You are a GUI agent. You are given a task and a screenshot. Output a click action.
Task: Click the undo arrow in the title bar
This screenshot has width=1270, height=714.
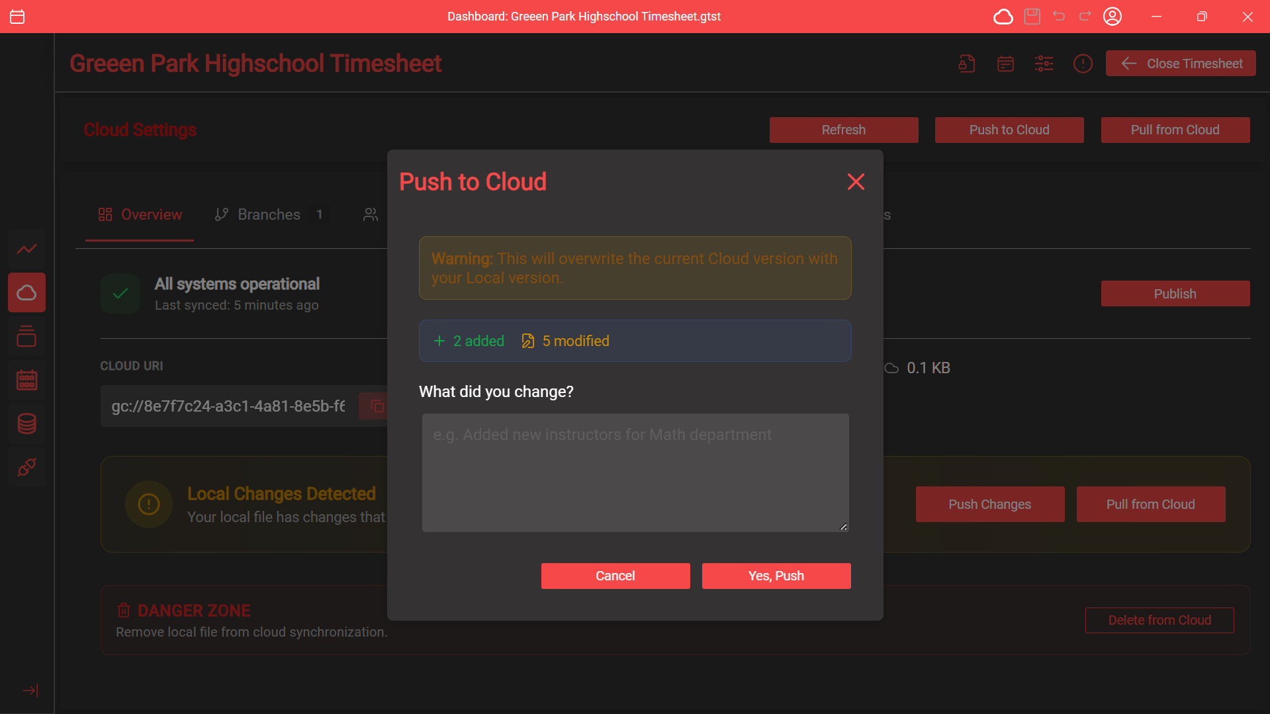click(x=1058, y=16)
